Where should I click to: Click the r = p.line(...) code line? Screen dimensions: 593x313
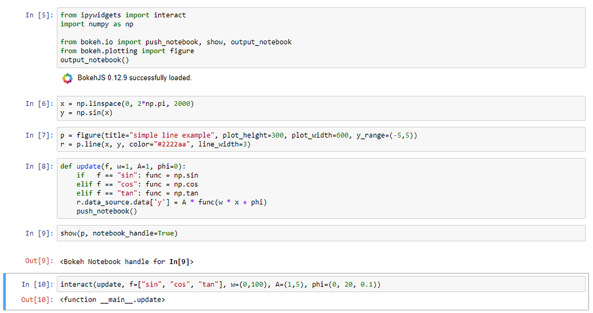click(155, 145)
